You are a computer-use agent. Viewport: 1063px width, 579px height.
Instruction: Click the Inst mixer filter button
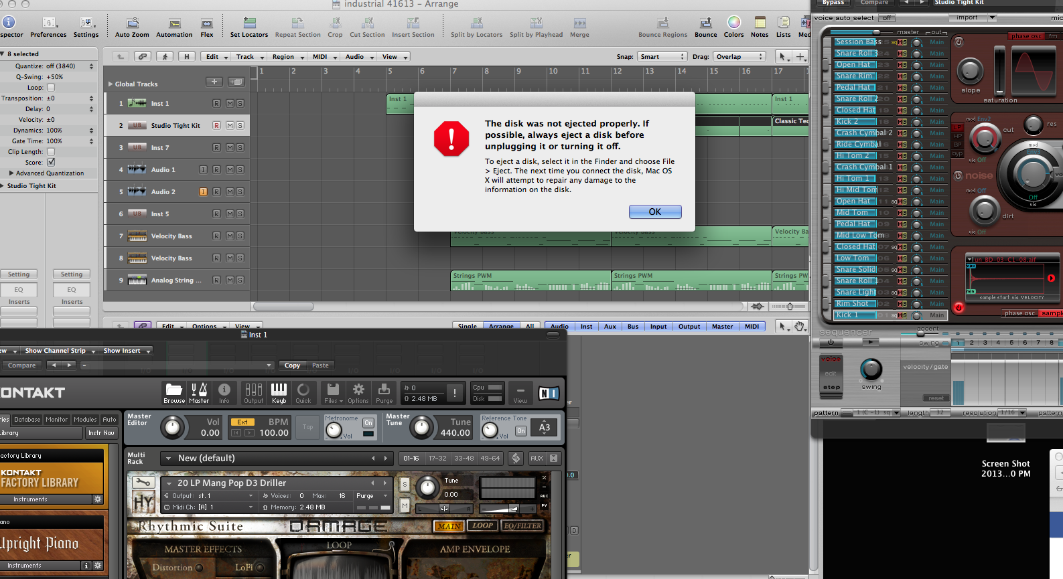coord(586,327)
